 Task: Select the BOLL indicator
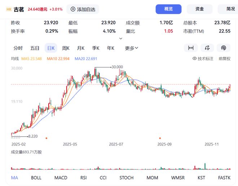coord(36,178)
